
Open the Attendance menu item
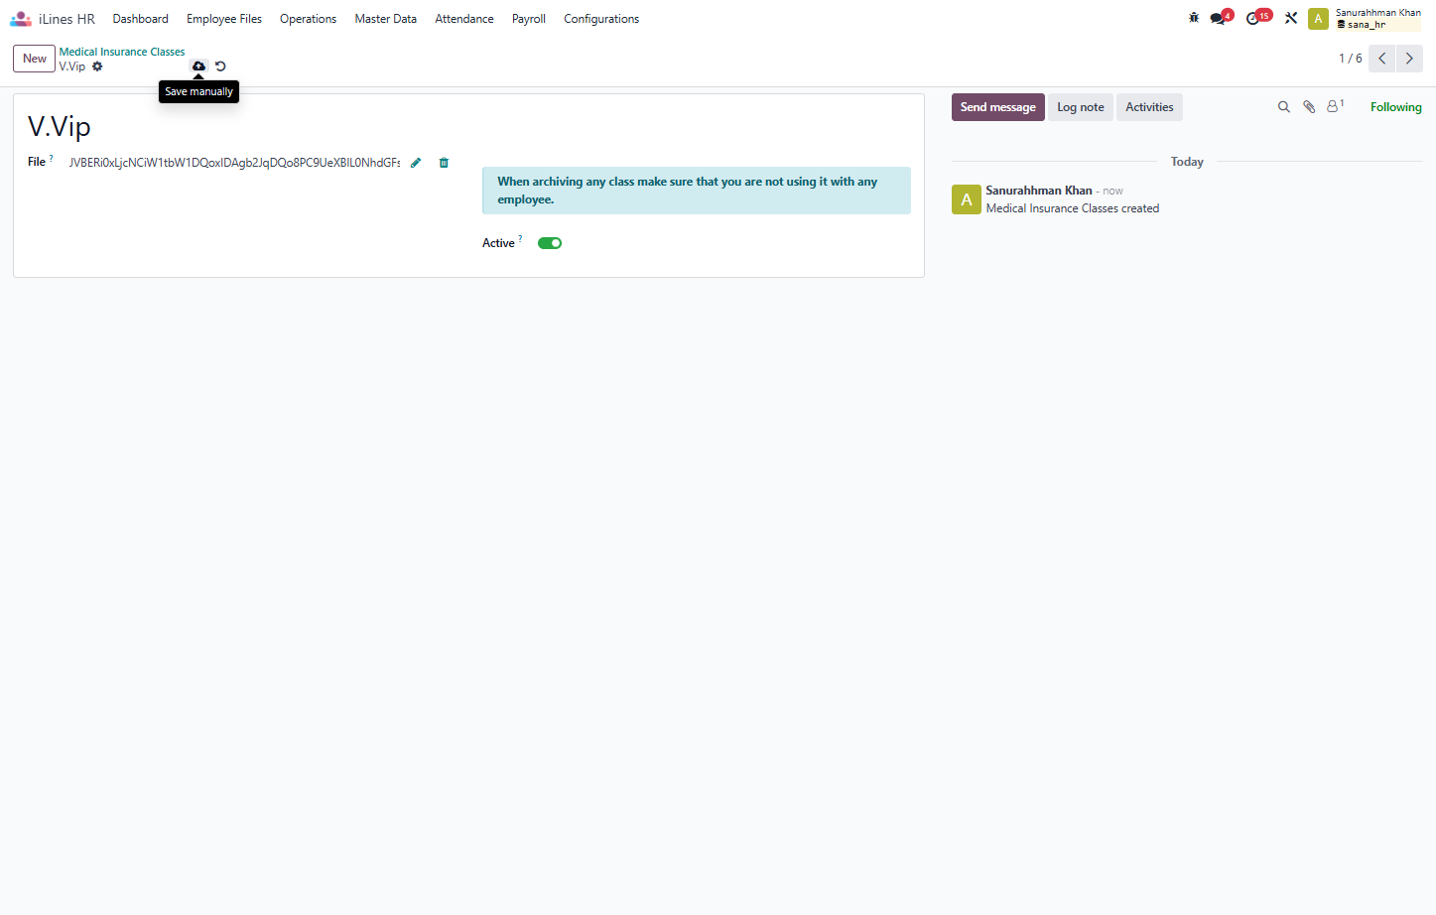pyautogui.click(x=464, y=19)
